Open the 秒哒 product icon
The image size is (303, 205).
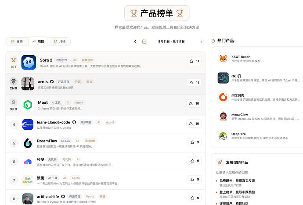(28, 162)
